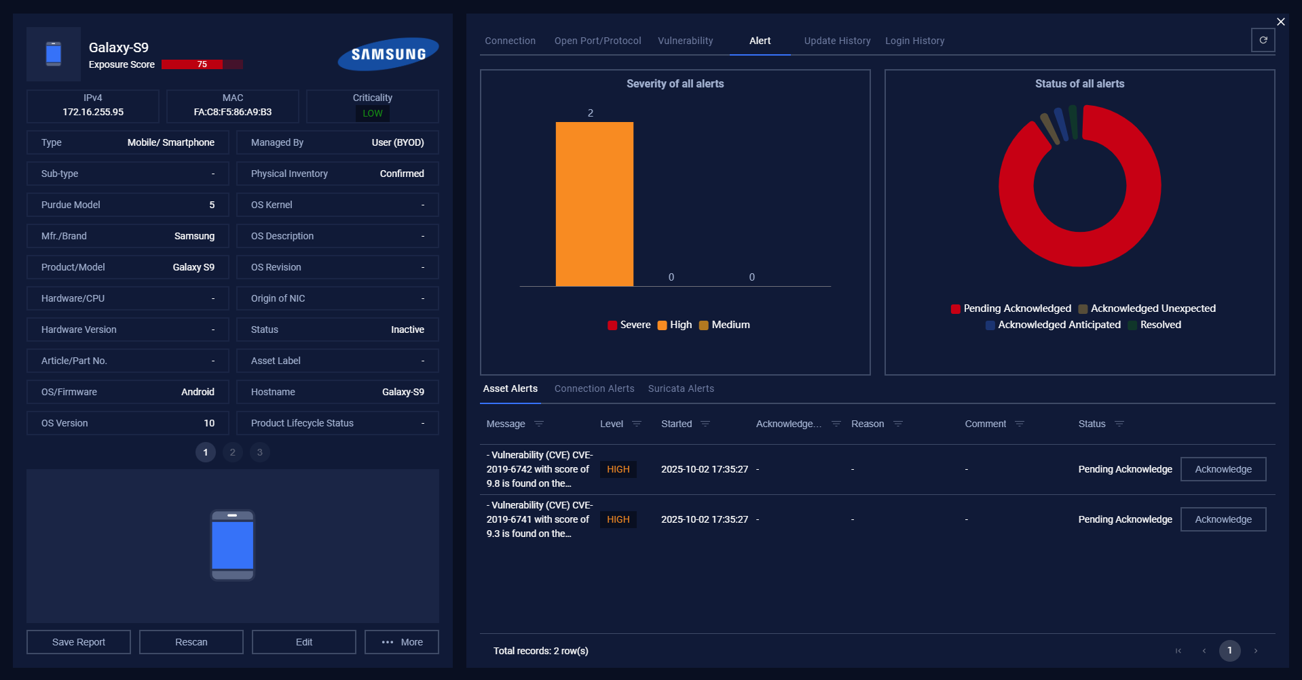Click the refresh icon in the top right
This screenshot has width=1302, height=680.
click(x=1263, y=40)
